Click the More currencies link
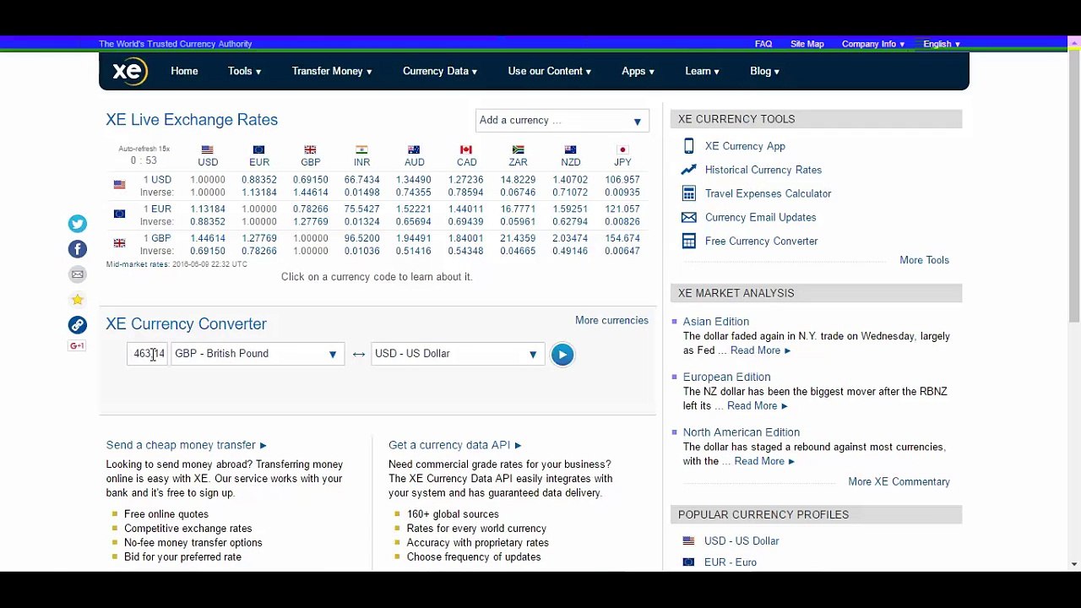1081x608 pixels. pyautogui.click(x=611, y=320)
